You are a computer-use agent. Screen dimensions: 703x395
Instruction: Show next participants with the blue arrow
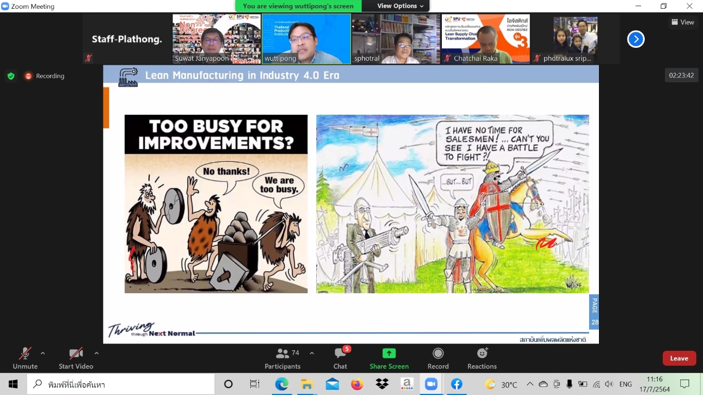click(636, 39)
